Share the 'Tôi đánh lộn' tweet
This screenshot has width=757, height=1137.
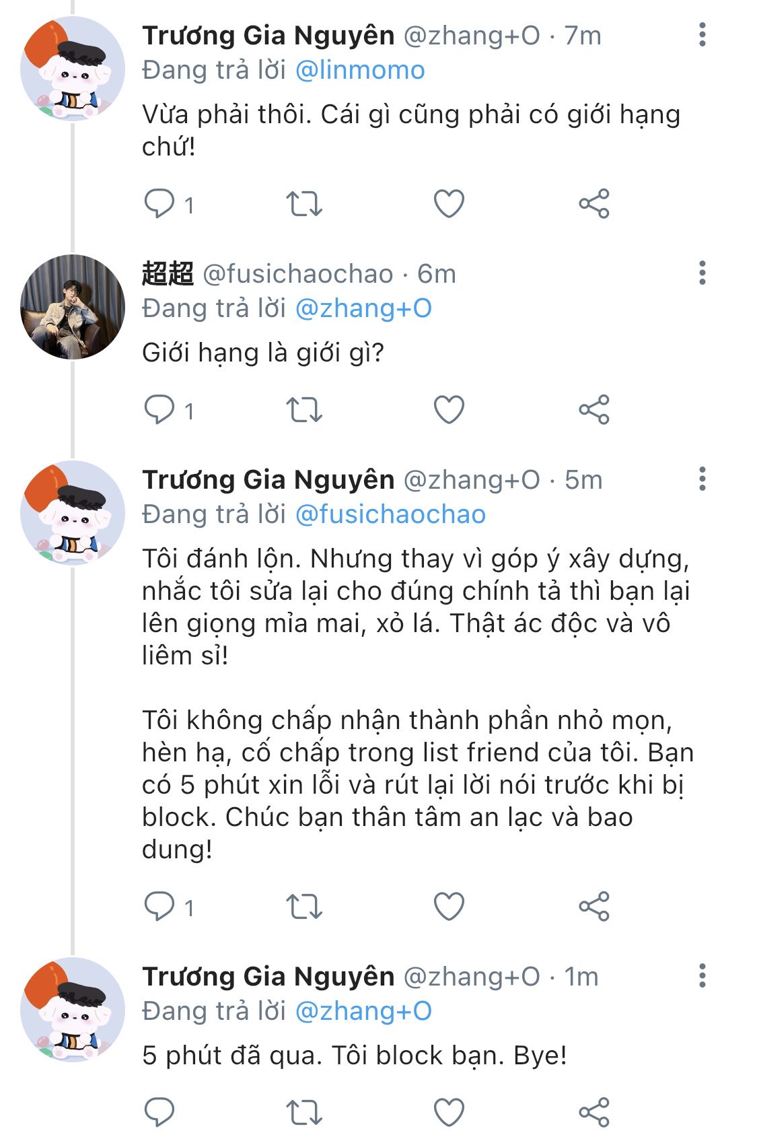(x=593, y=906)
